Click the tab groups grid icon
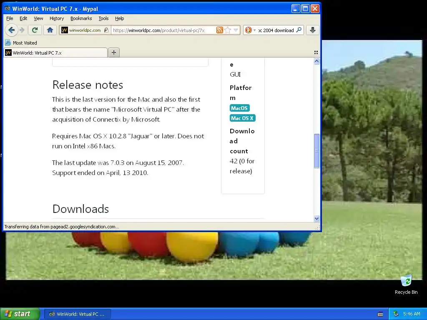427x320 pixels. 316,52
